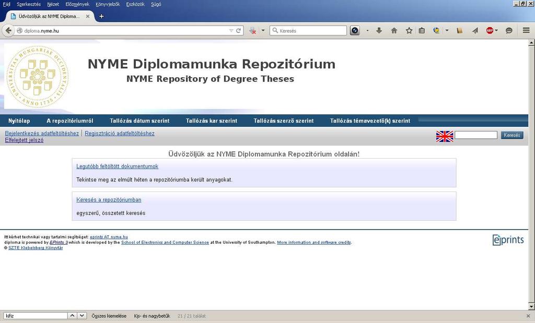Open the Nézet menu
This screenshot has height=323, width=535.
pyautogui.click(x=53, y=4)
